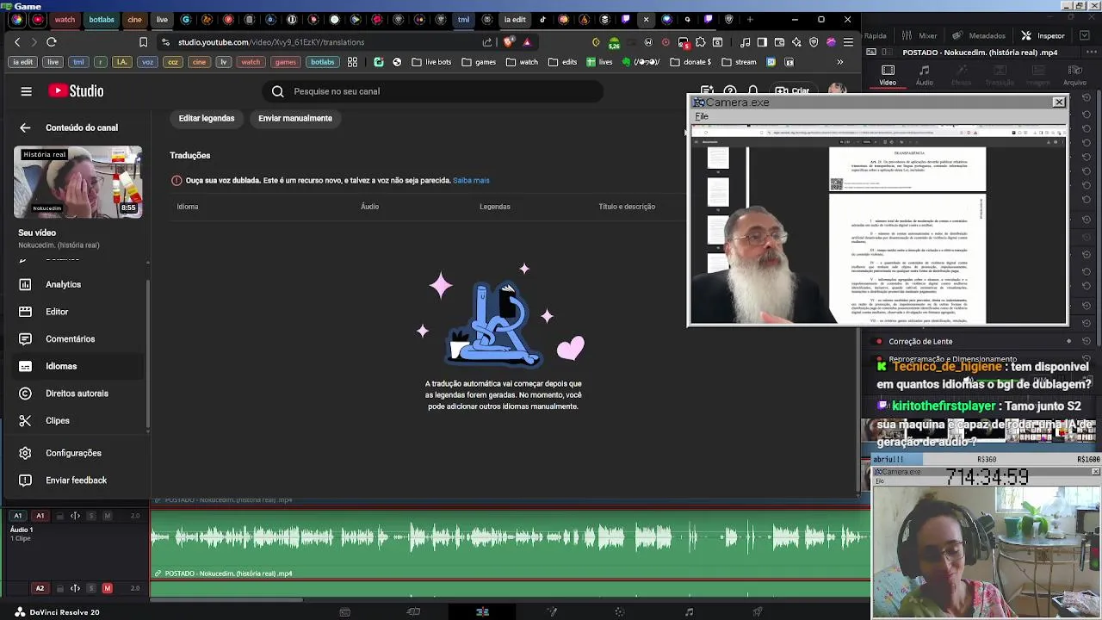
Task: Open the games bookmark chip
Action: 285,62
